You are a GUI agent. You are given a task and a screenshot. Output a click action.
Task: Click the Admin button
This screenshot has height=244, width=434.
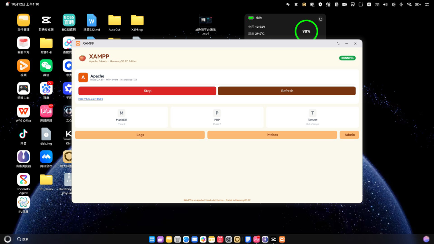pyautogui.click(x=349, y=135)
